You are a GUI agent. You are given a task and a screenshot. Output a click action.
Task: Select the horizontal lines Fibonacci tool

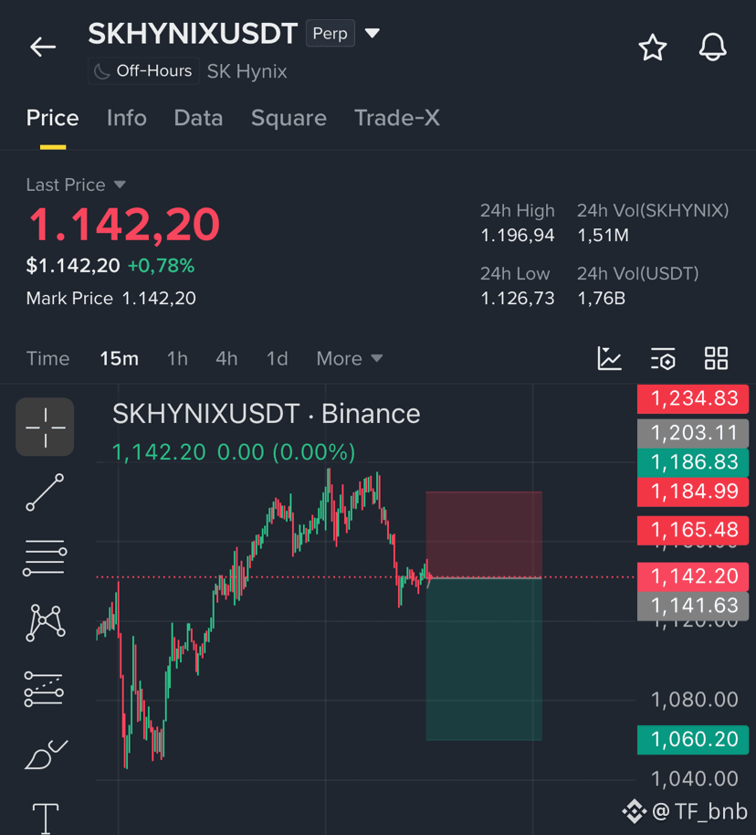click(45, 557)
